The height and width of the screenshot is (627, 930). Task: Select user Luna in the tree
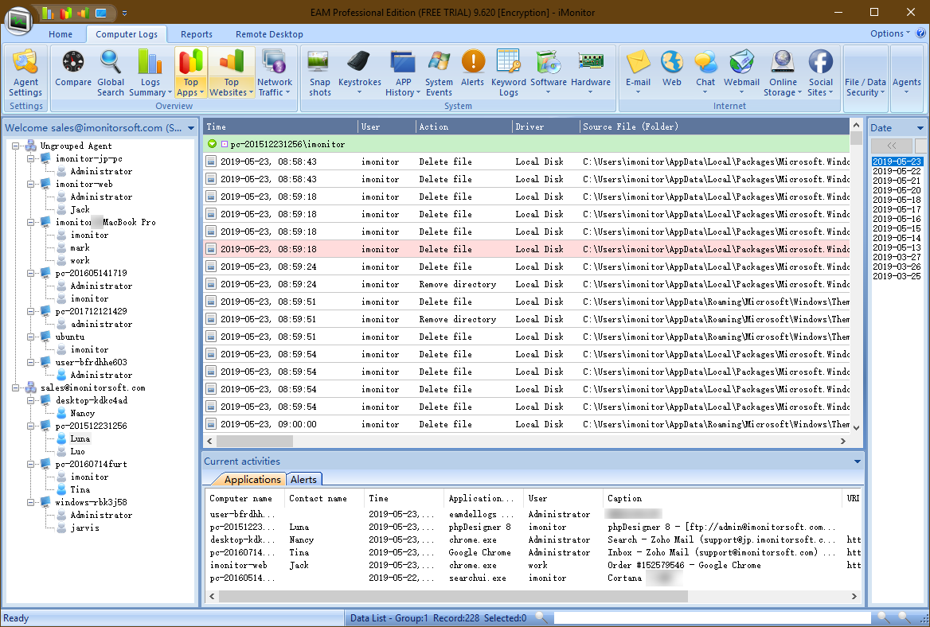coord(80,438)
